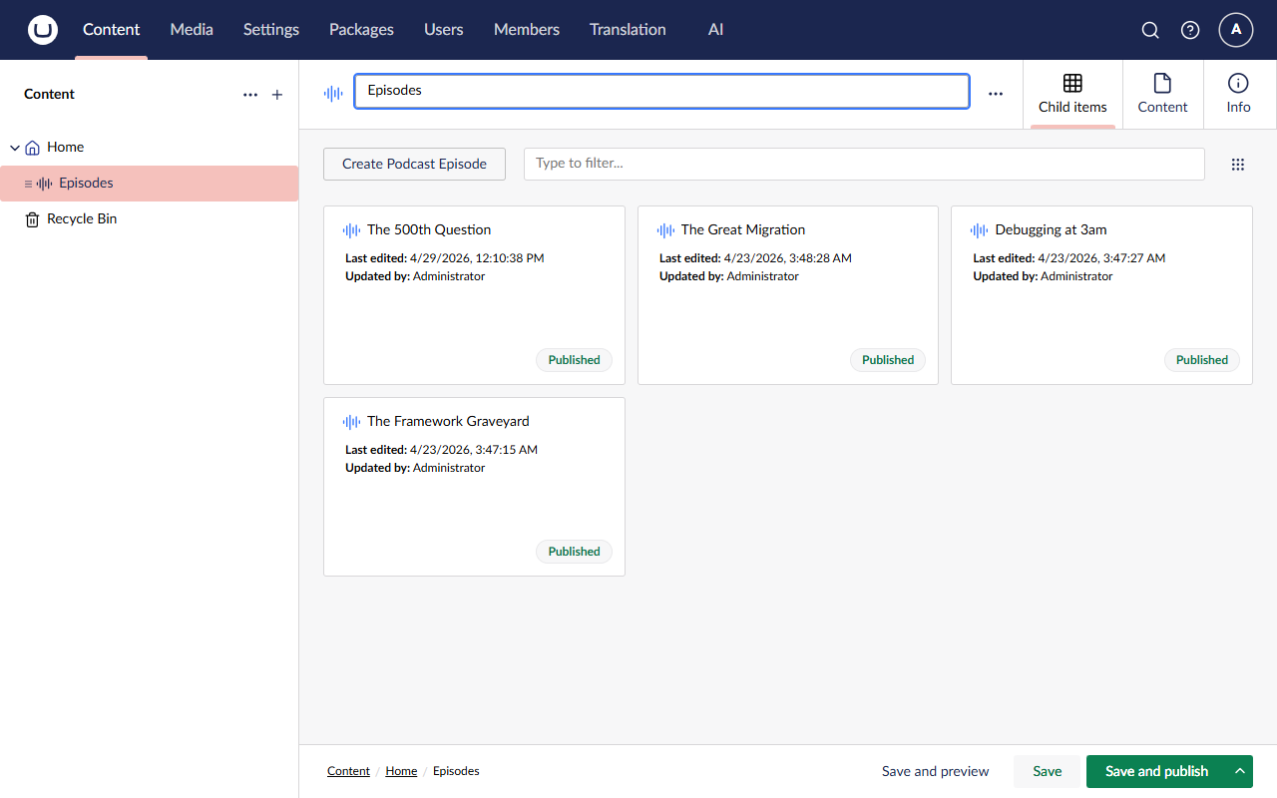The image size is (1277, 798).
Task: Click the waveform icon on Debugging at 3am card
Action: tap(980, 230)
